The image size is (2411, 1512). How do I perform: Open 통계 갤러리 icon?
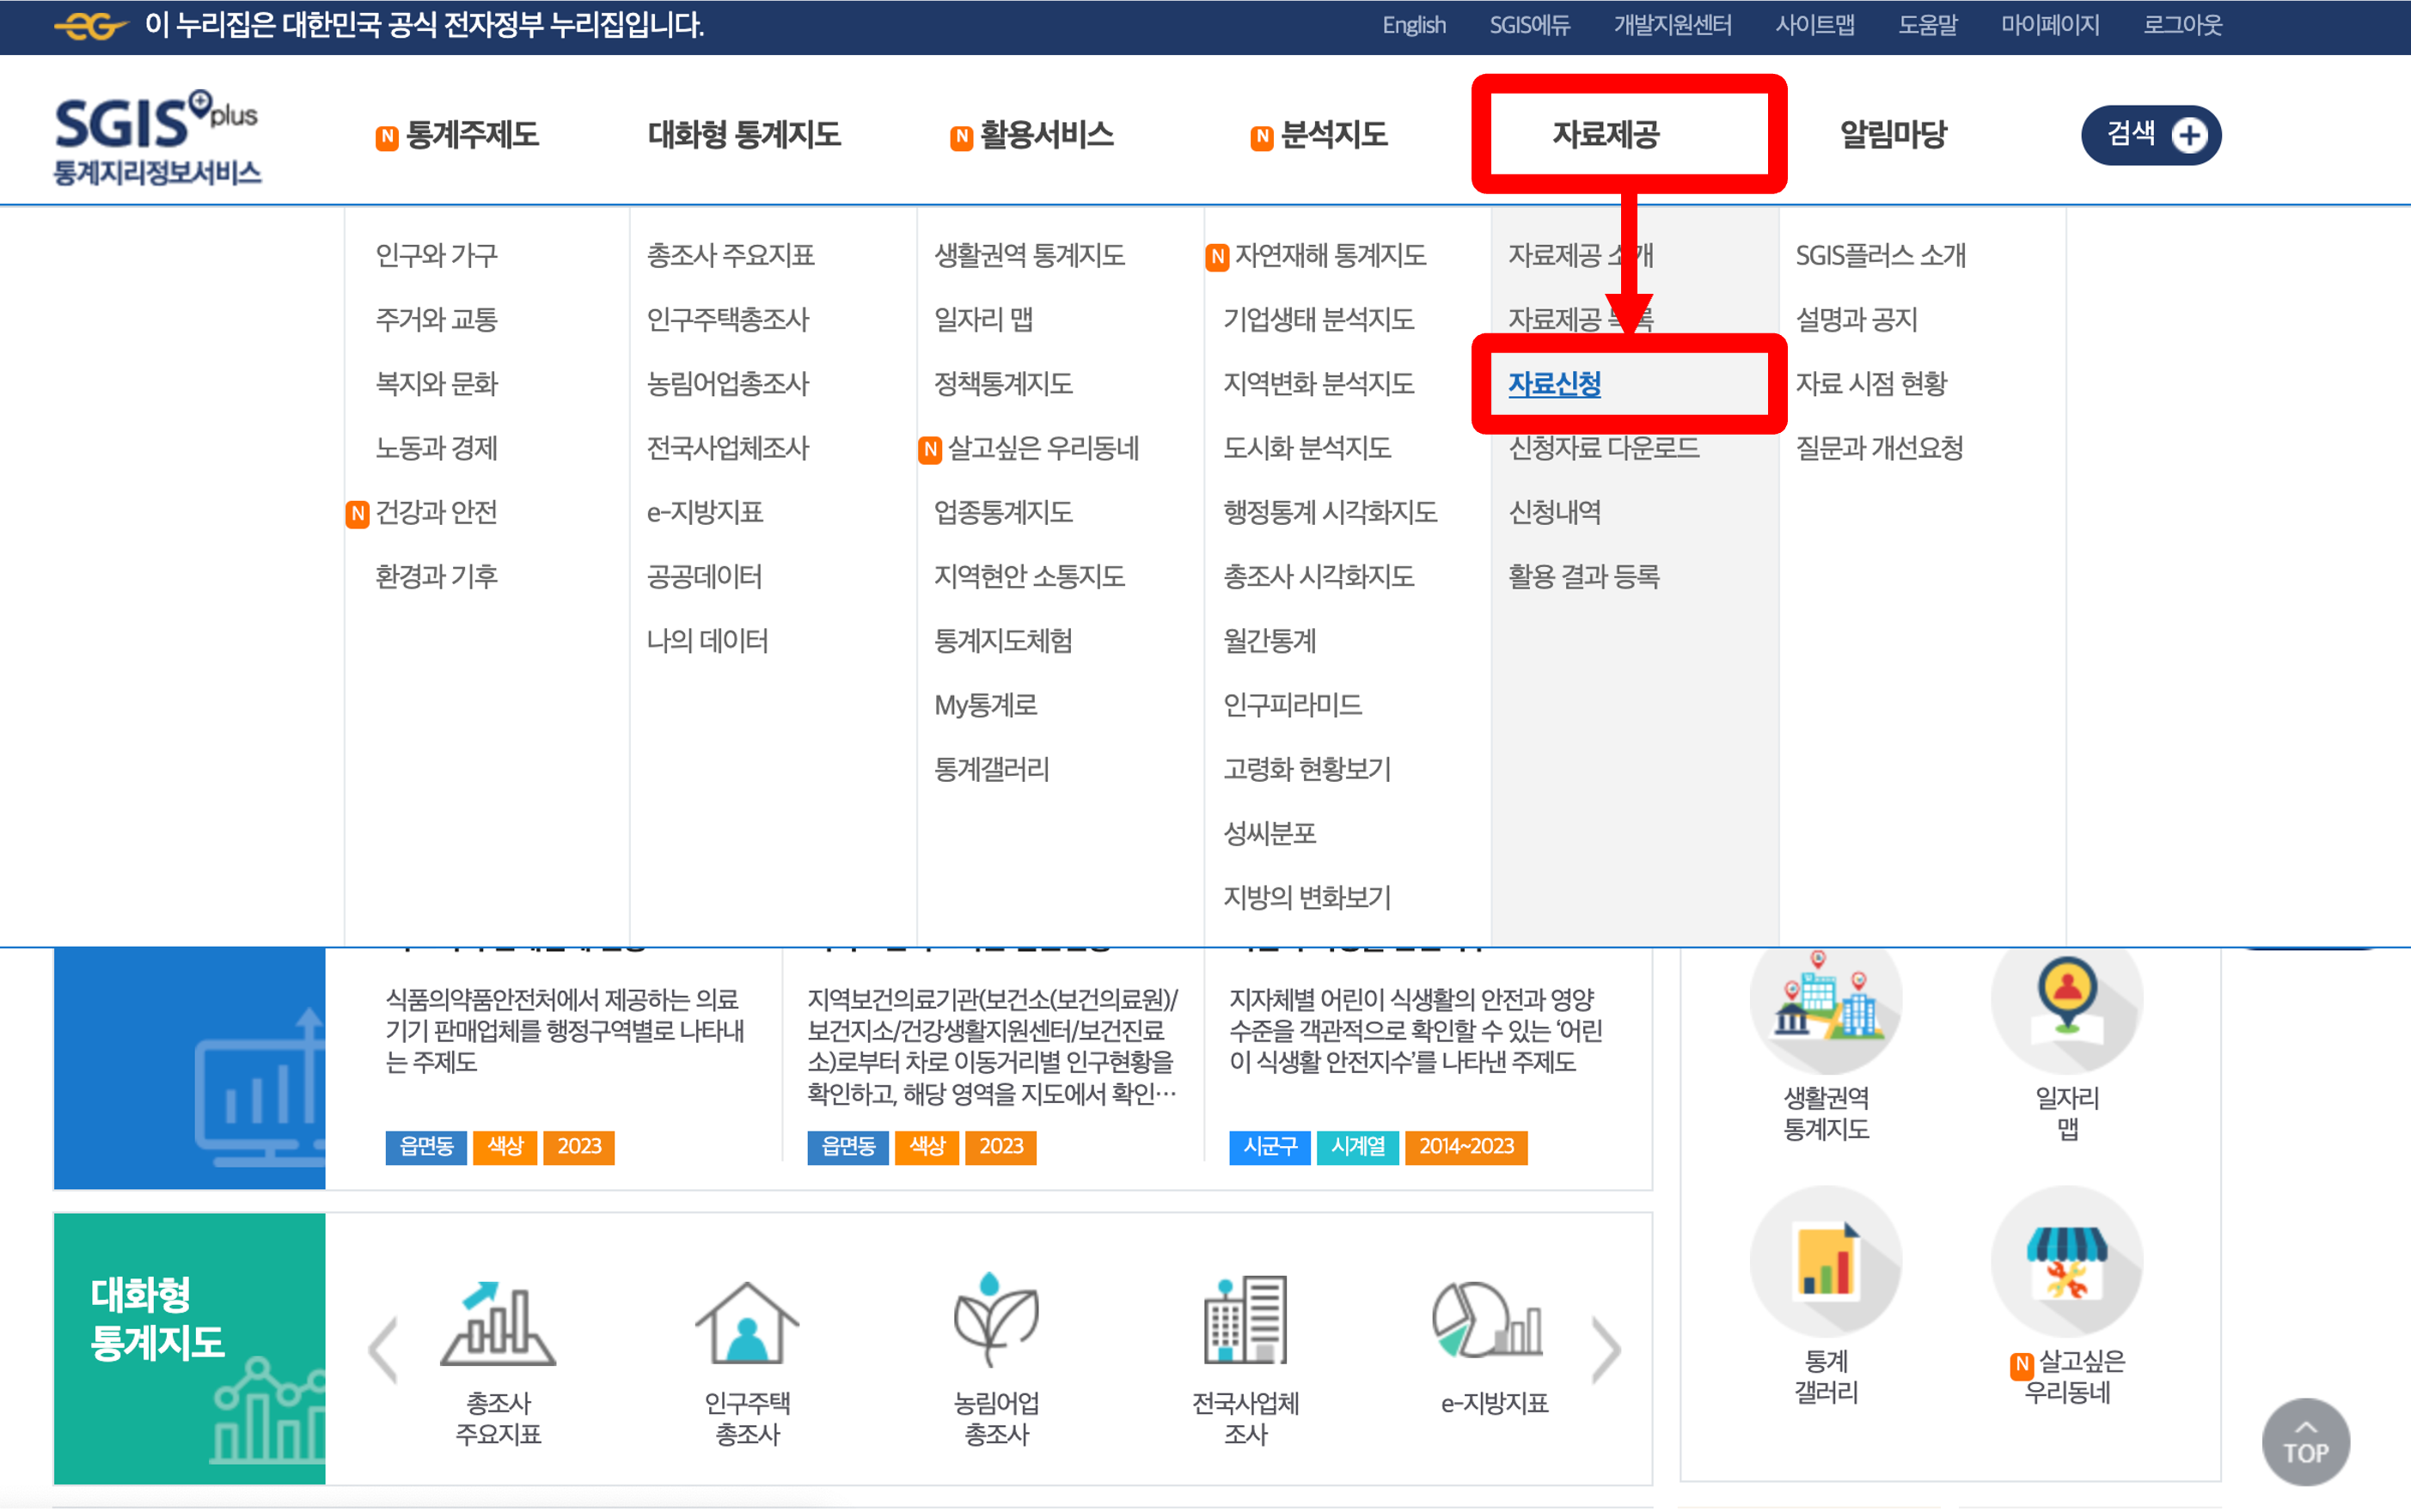pyautogui.click(x=1825, y=1262)
